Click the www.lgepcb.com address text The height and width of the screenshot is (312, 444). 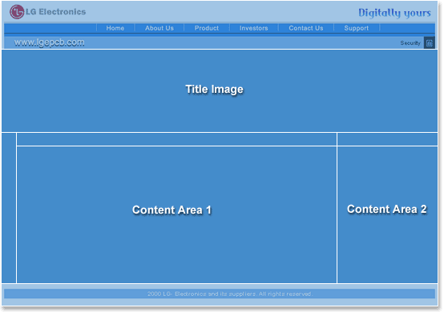[x=49, y=42]
